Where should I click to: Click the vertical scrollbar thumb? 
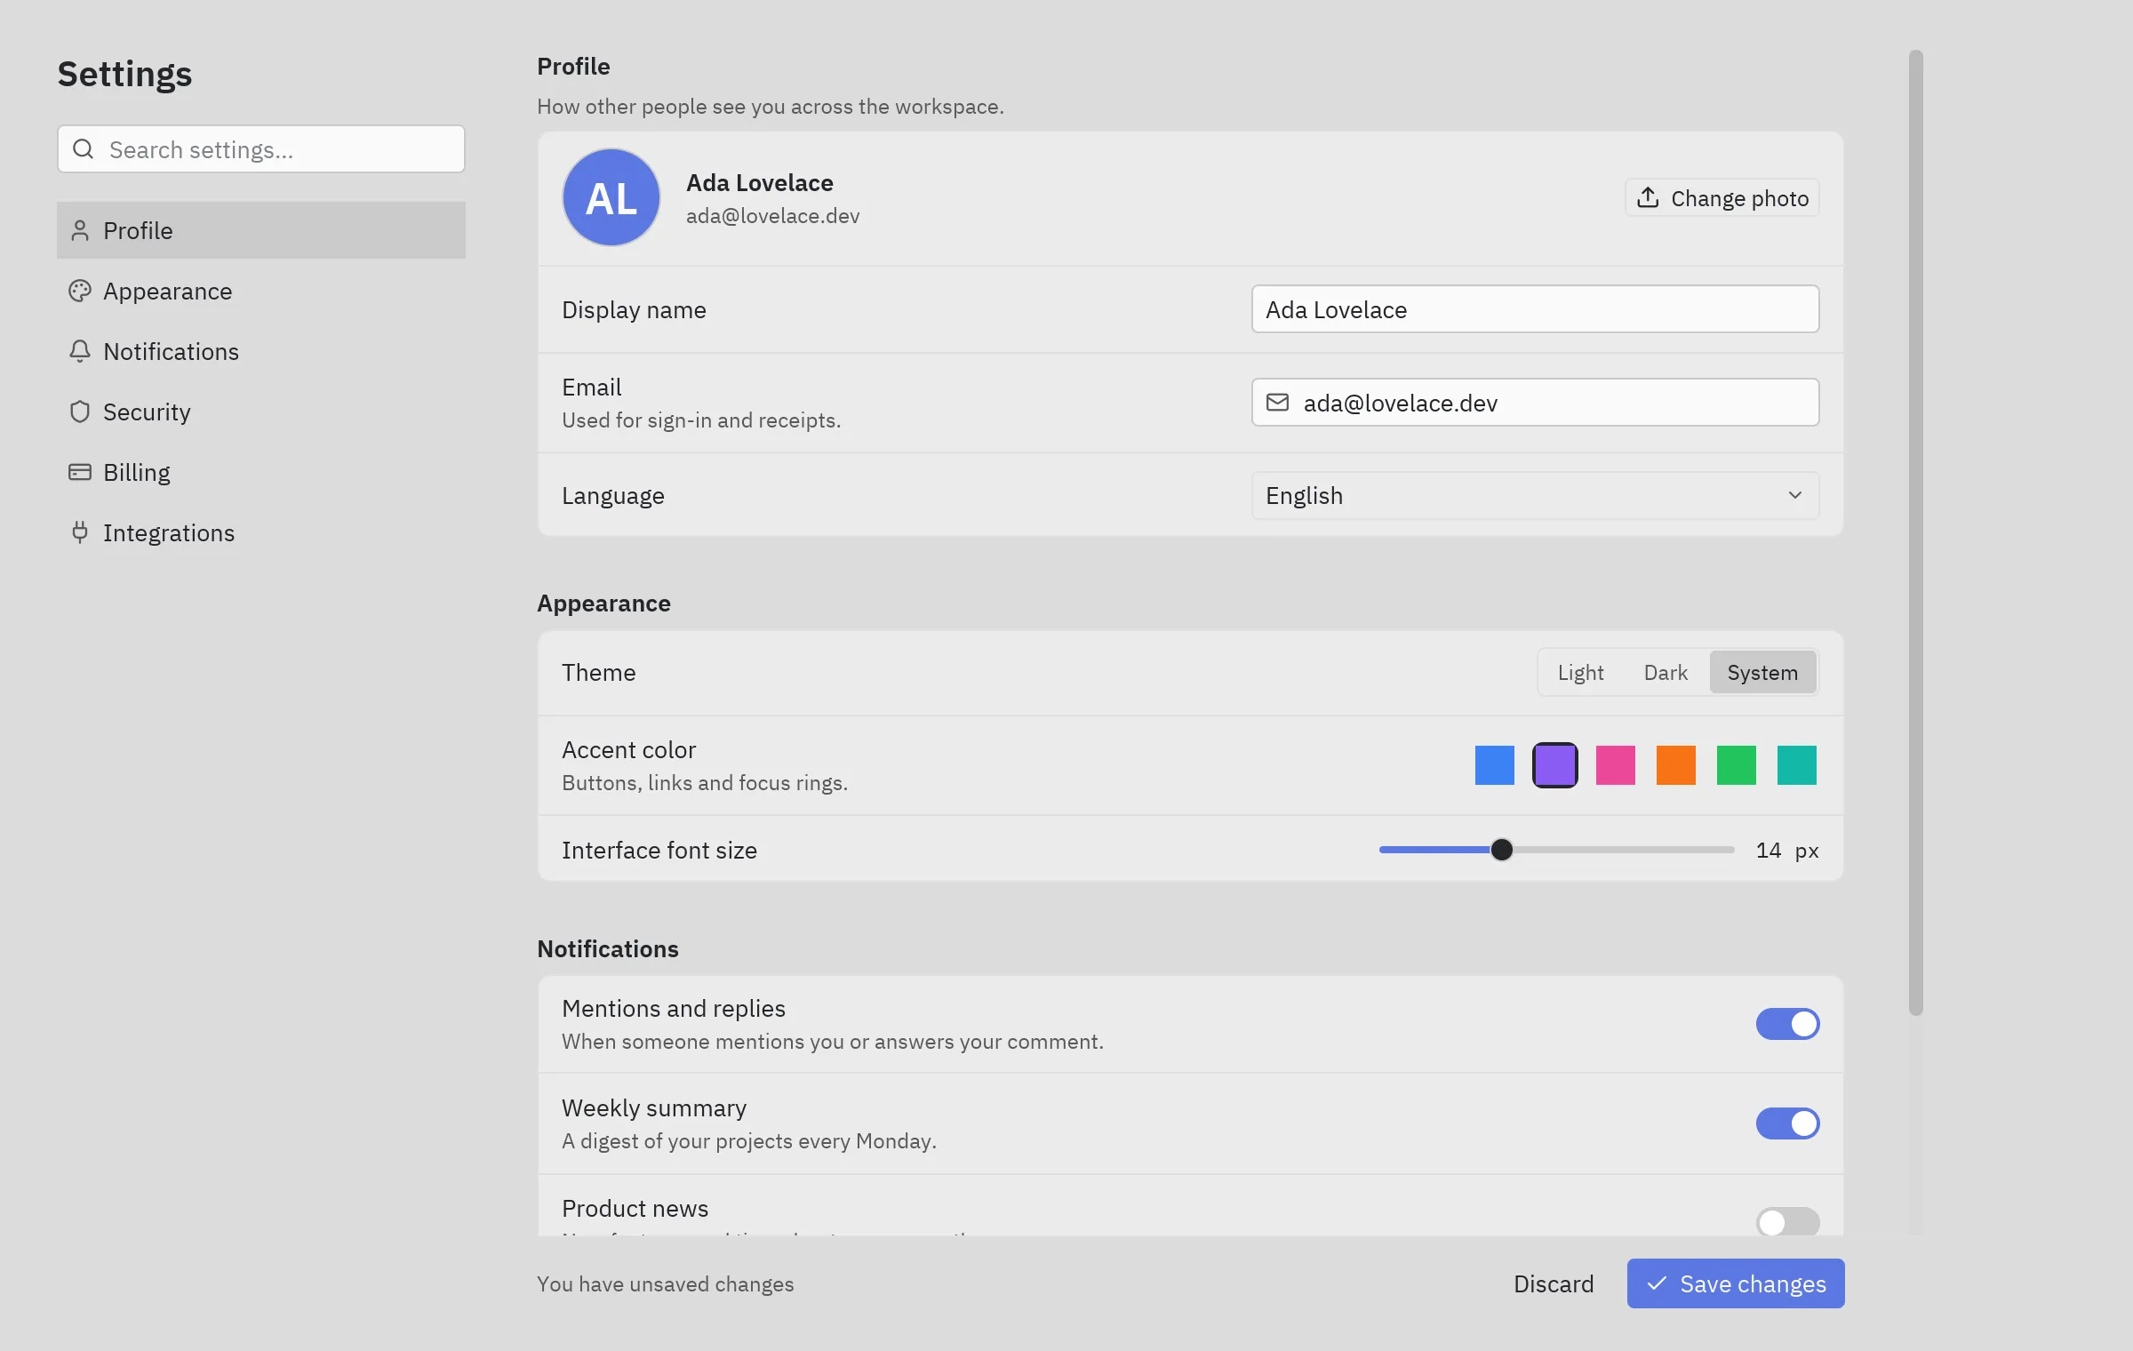[x=1915, y=532]
